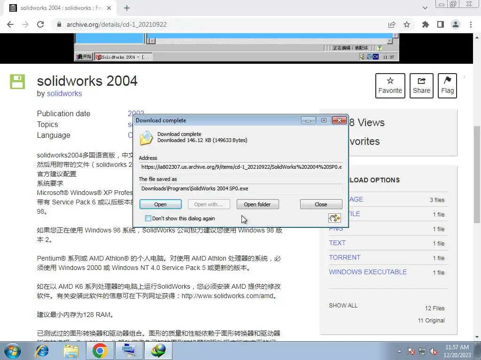This screenshot has height=360, width=481.
Task: Toggle the Chrome side panel icon
Action: (441, 24)
